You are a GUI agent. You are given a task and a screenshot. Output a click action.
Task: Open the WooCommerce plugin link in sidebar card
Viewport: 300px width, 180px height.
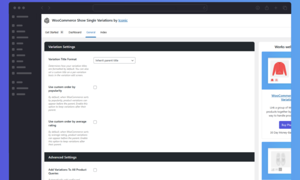click(x=281, y=97)
